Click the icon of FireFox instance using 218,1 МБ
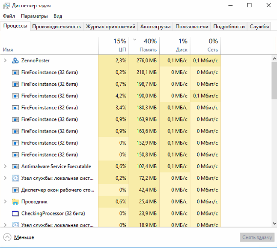Image resolution: width=277 pixels, height=248 pixels. point(15,73)
